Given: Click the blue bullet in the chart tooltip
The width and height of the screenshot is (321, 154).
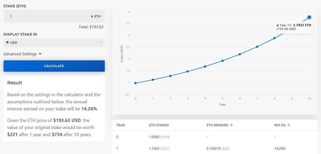Looking at the screenshot, I should (277, 25).
